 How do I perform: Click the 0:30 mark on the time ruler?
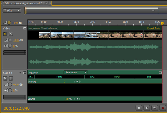click(76, 22)
